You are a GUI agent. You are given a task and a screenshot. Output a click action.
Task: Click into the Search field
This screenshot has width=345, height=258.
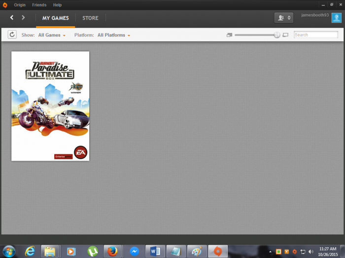pyautogui.click(x=316, y=35)
